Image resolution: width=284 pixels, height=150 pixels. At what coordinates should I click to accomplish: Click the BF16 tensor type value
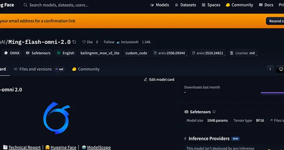point(260,120)
